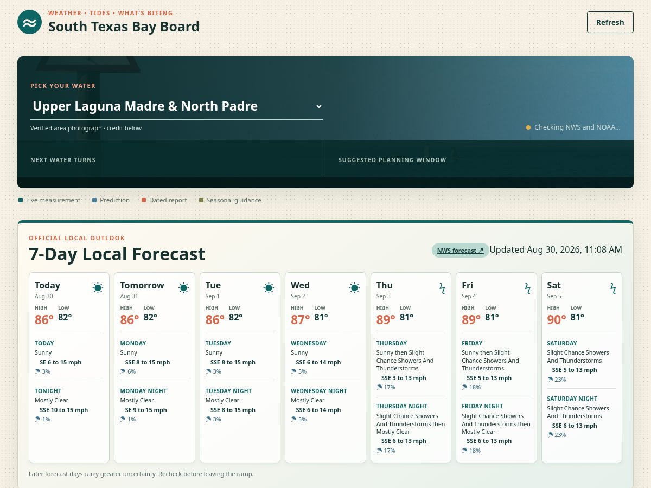Click the Sat forecast card title
The image size is (651, 488).
click(x=554, y=285)
